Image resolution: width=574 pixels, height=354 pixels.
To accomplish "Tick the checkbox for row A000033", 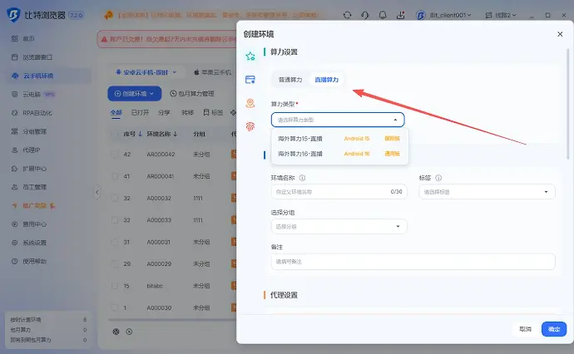I will click(115, 220).
